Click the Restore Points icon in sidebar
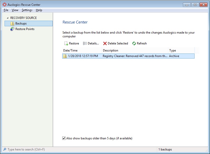Screen dimensions: 210x154 (12, 29)
